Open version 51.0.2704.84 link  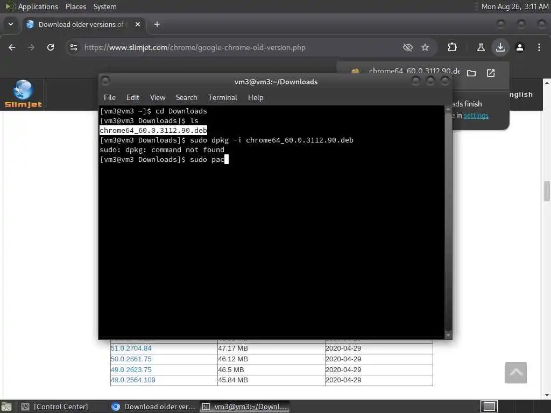click(131, 348)
